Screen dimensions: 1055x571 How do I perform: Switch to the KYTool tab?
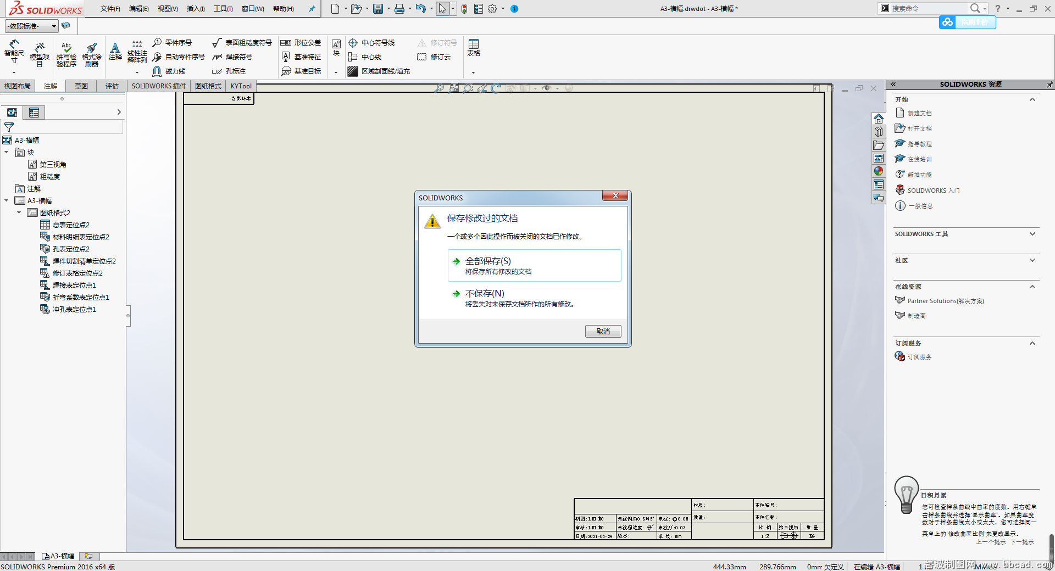(241, 86)
